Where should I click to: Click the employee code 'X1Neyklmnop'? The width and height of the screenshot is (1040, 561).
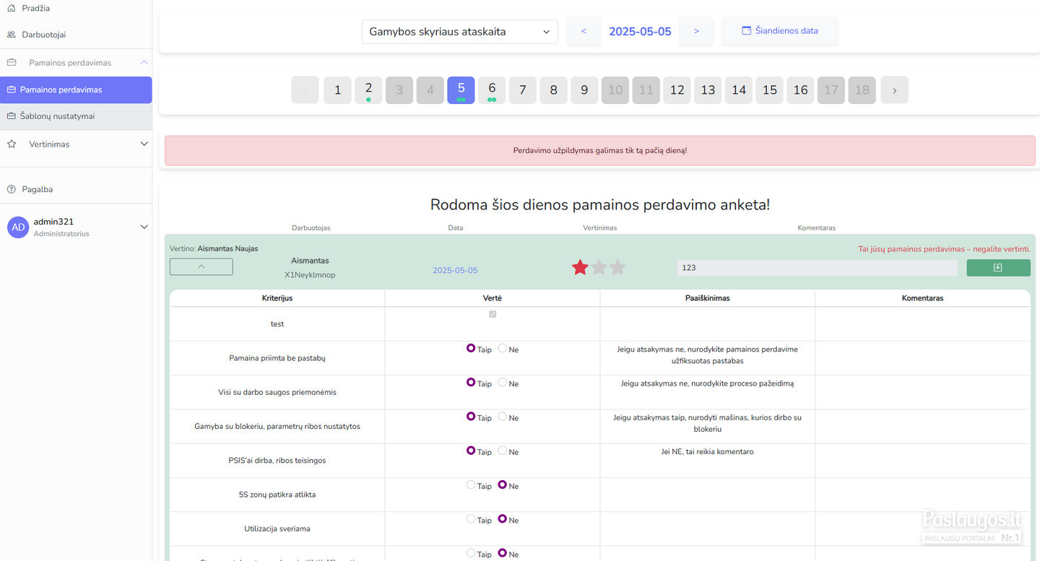(x=310, y=275)
